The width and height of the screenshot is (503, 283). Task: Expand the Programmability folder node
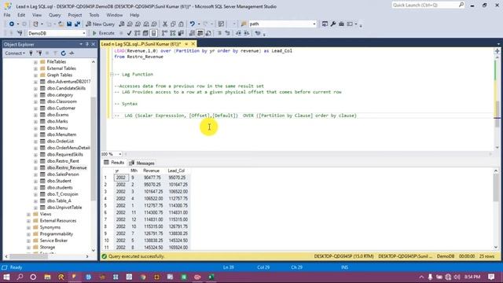click(28, 234)
